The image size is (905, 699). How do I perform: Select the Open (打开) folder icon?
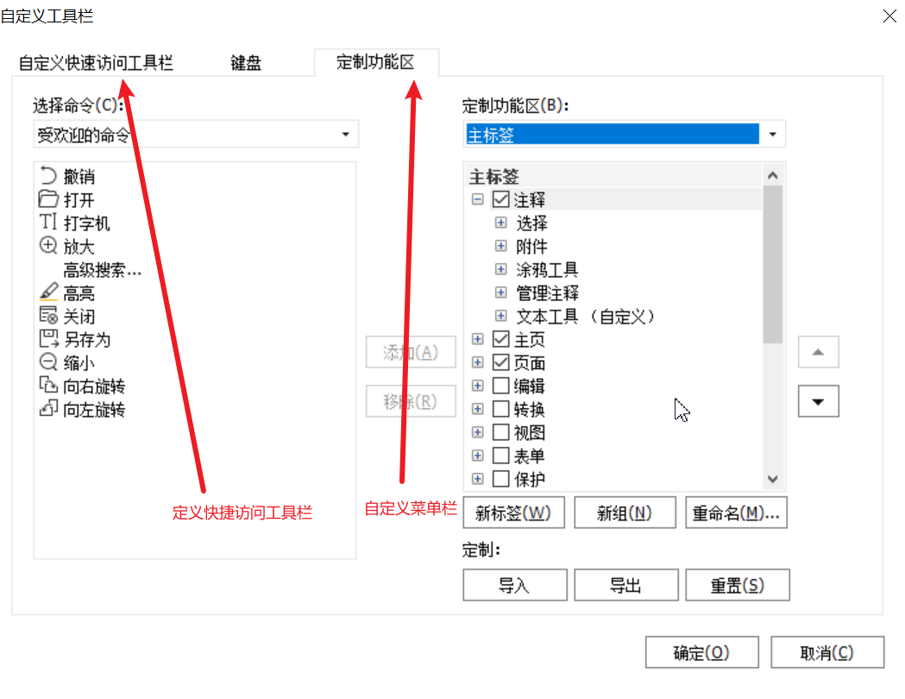[x=48, y=200]
